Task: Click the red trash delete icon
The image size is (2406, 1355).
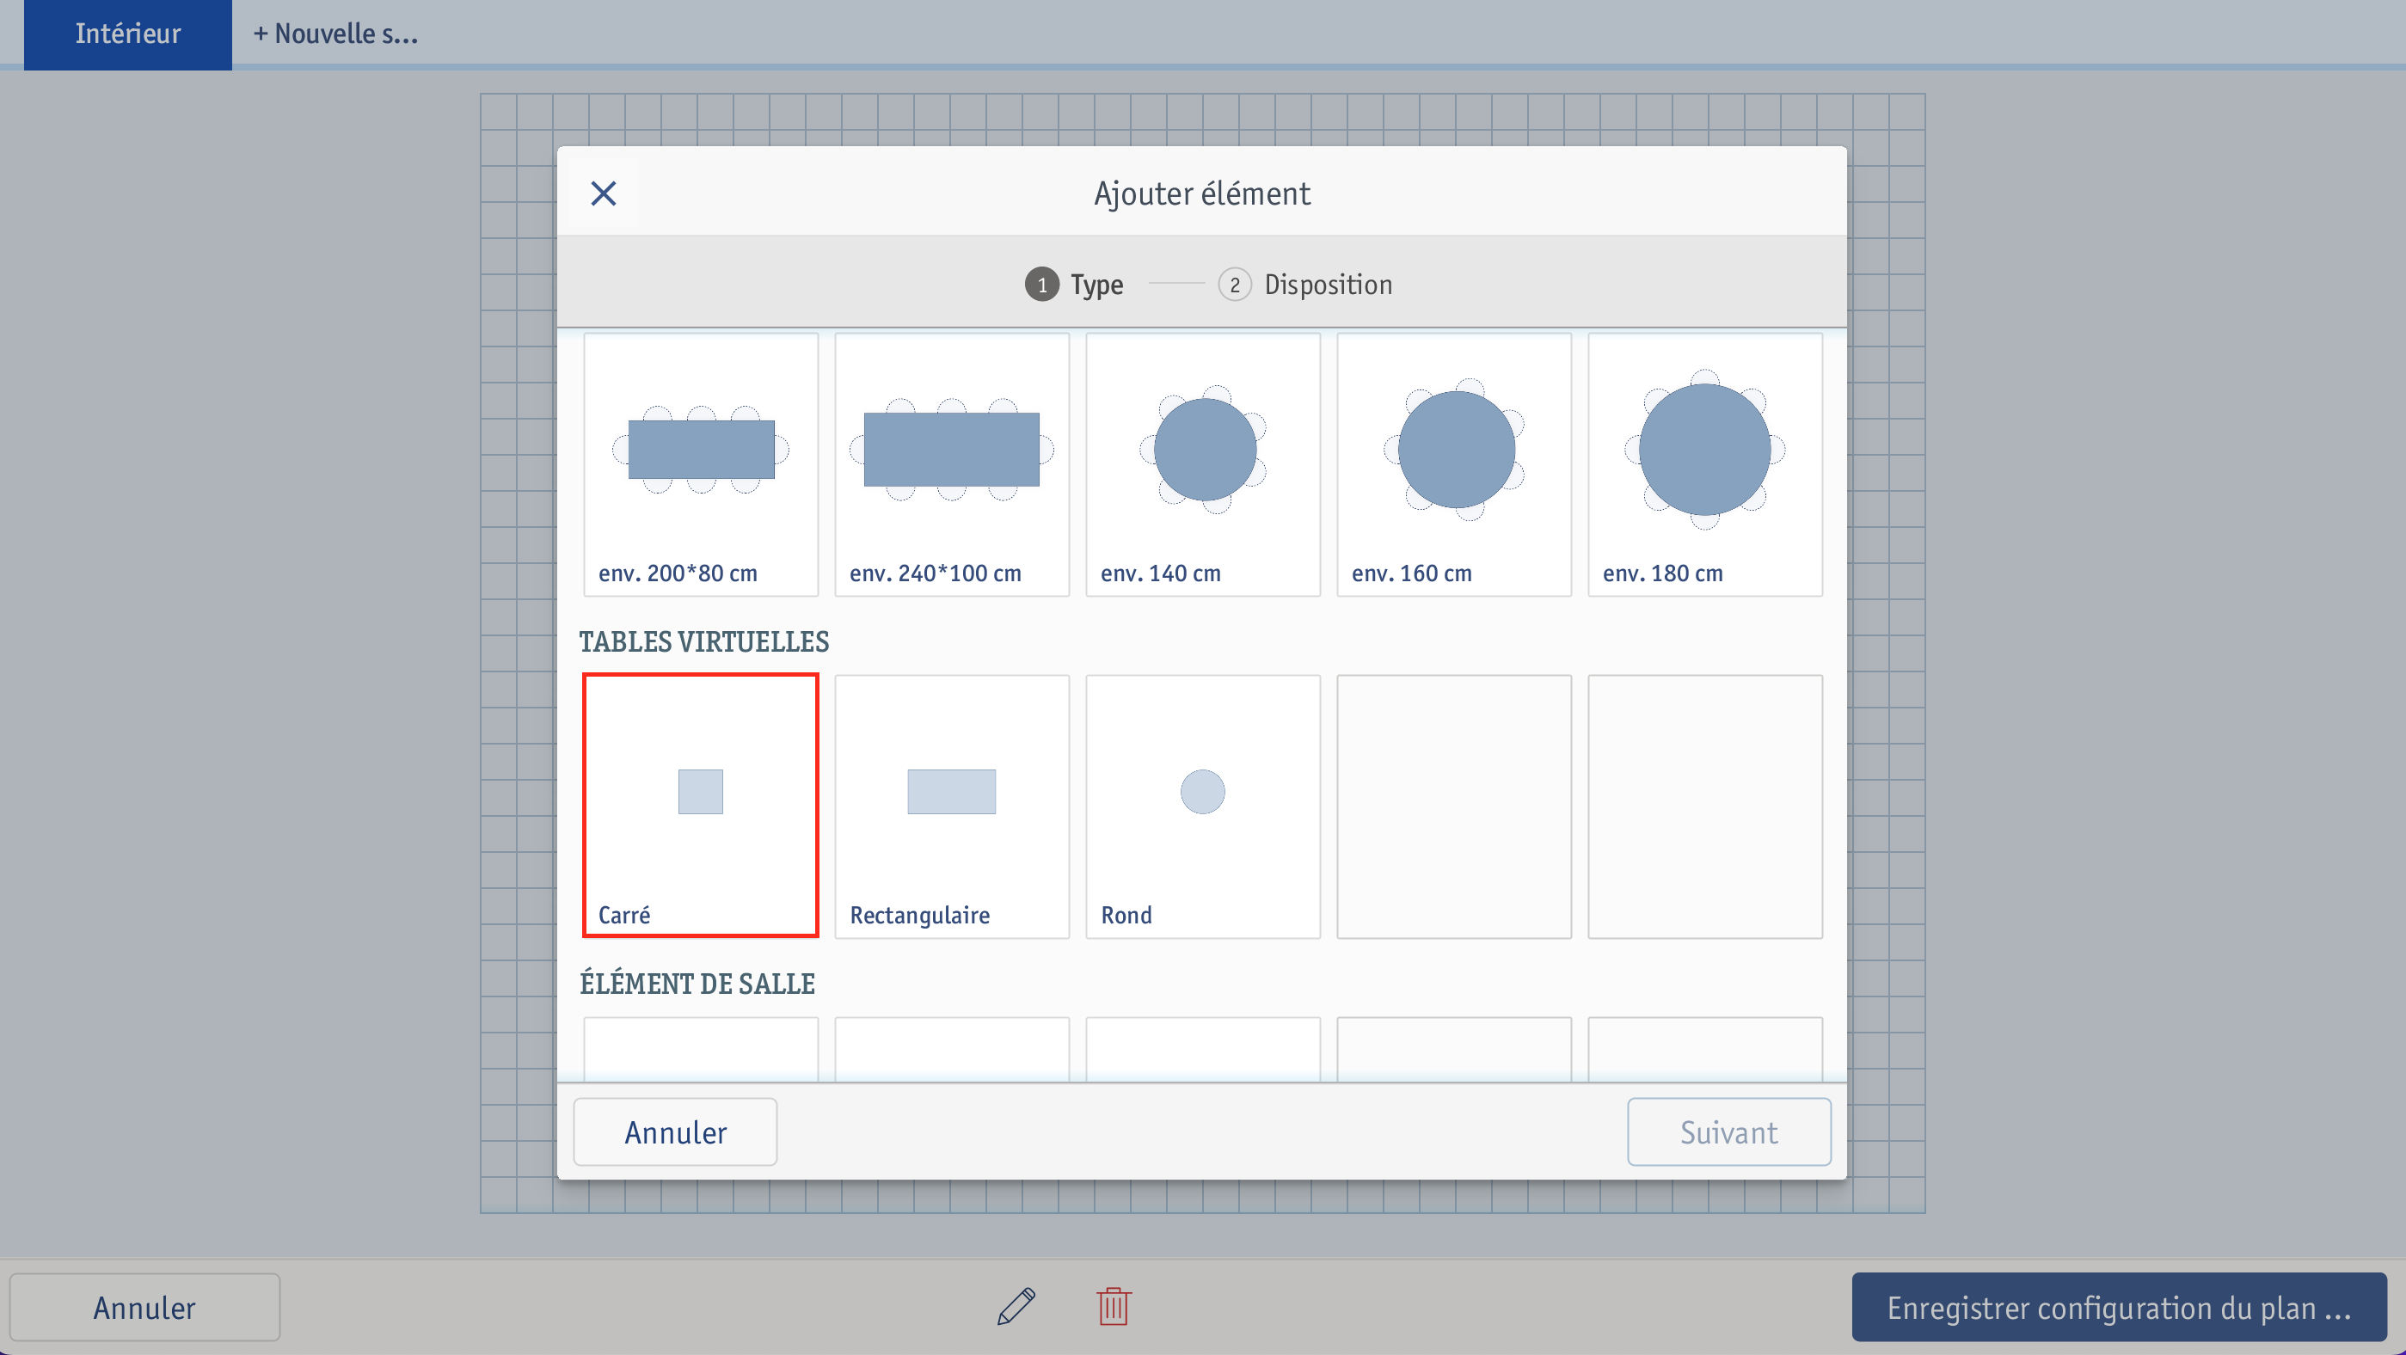Action: pos(1114,1307)
